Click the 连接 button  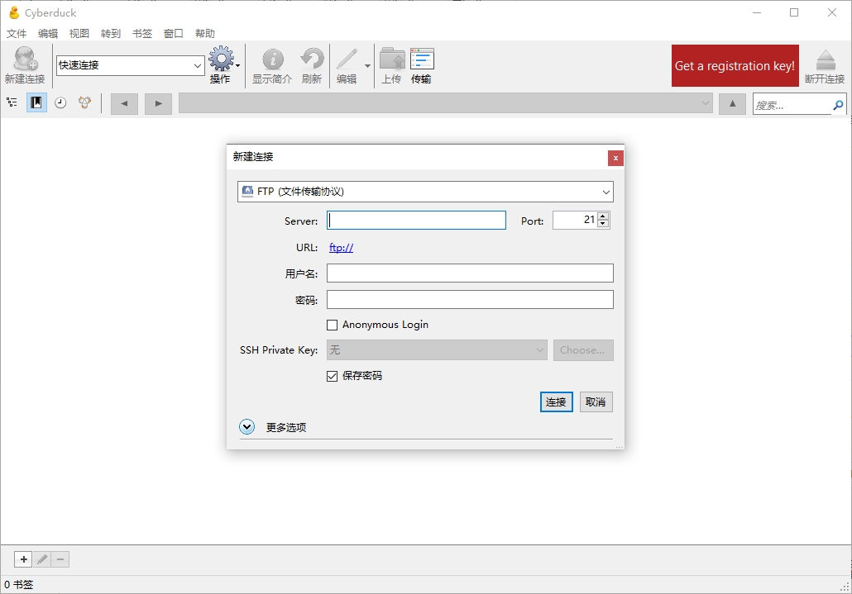(557, 402)
